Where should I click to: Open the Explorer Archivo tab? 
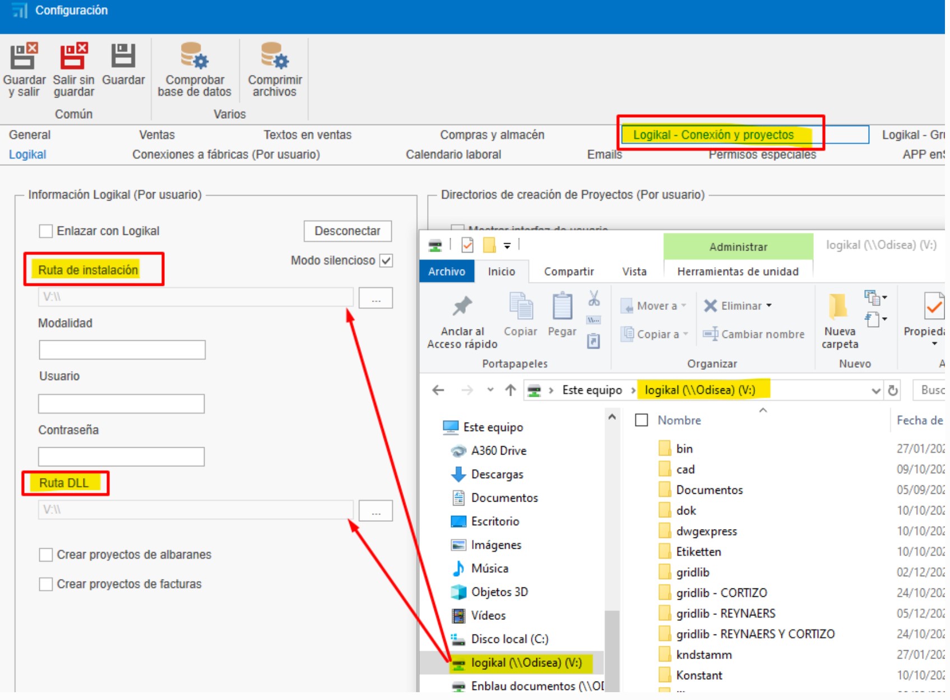(447, 272)
